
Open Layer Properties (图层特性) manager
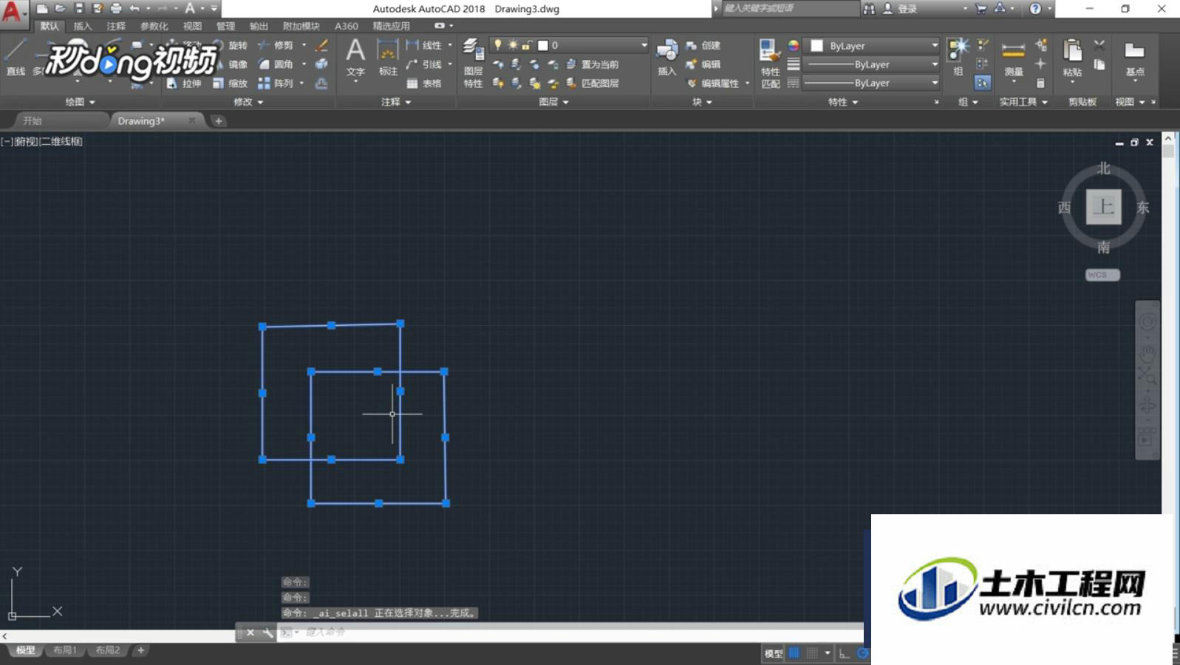point(473,64)
